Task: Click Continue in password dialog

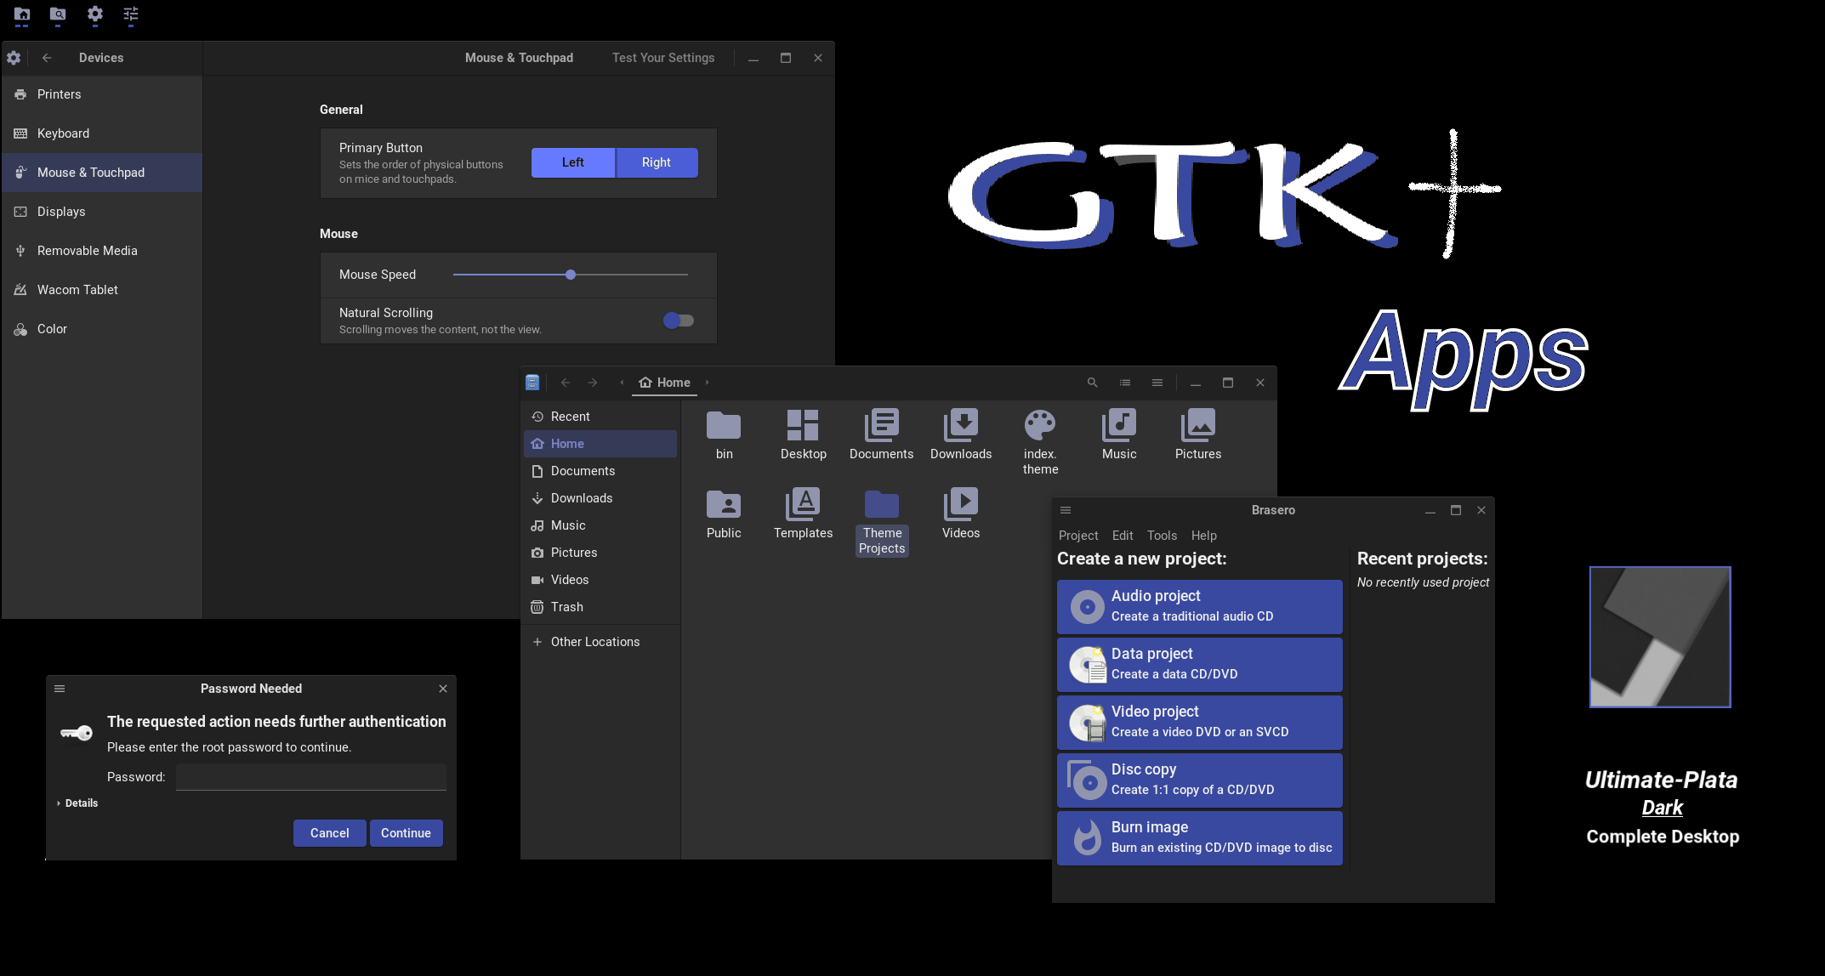Action: pyautogui.click(x=406, y=833)
